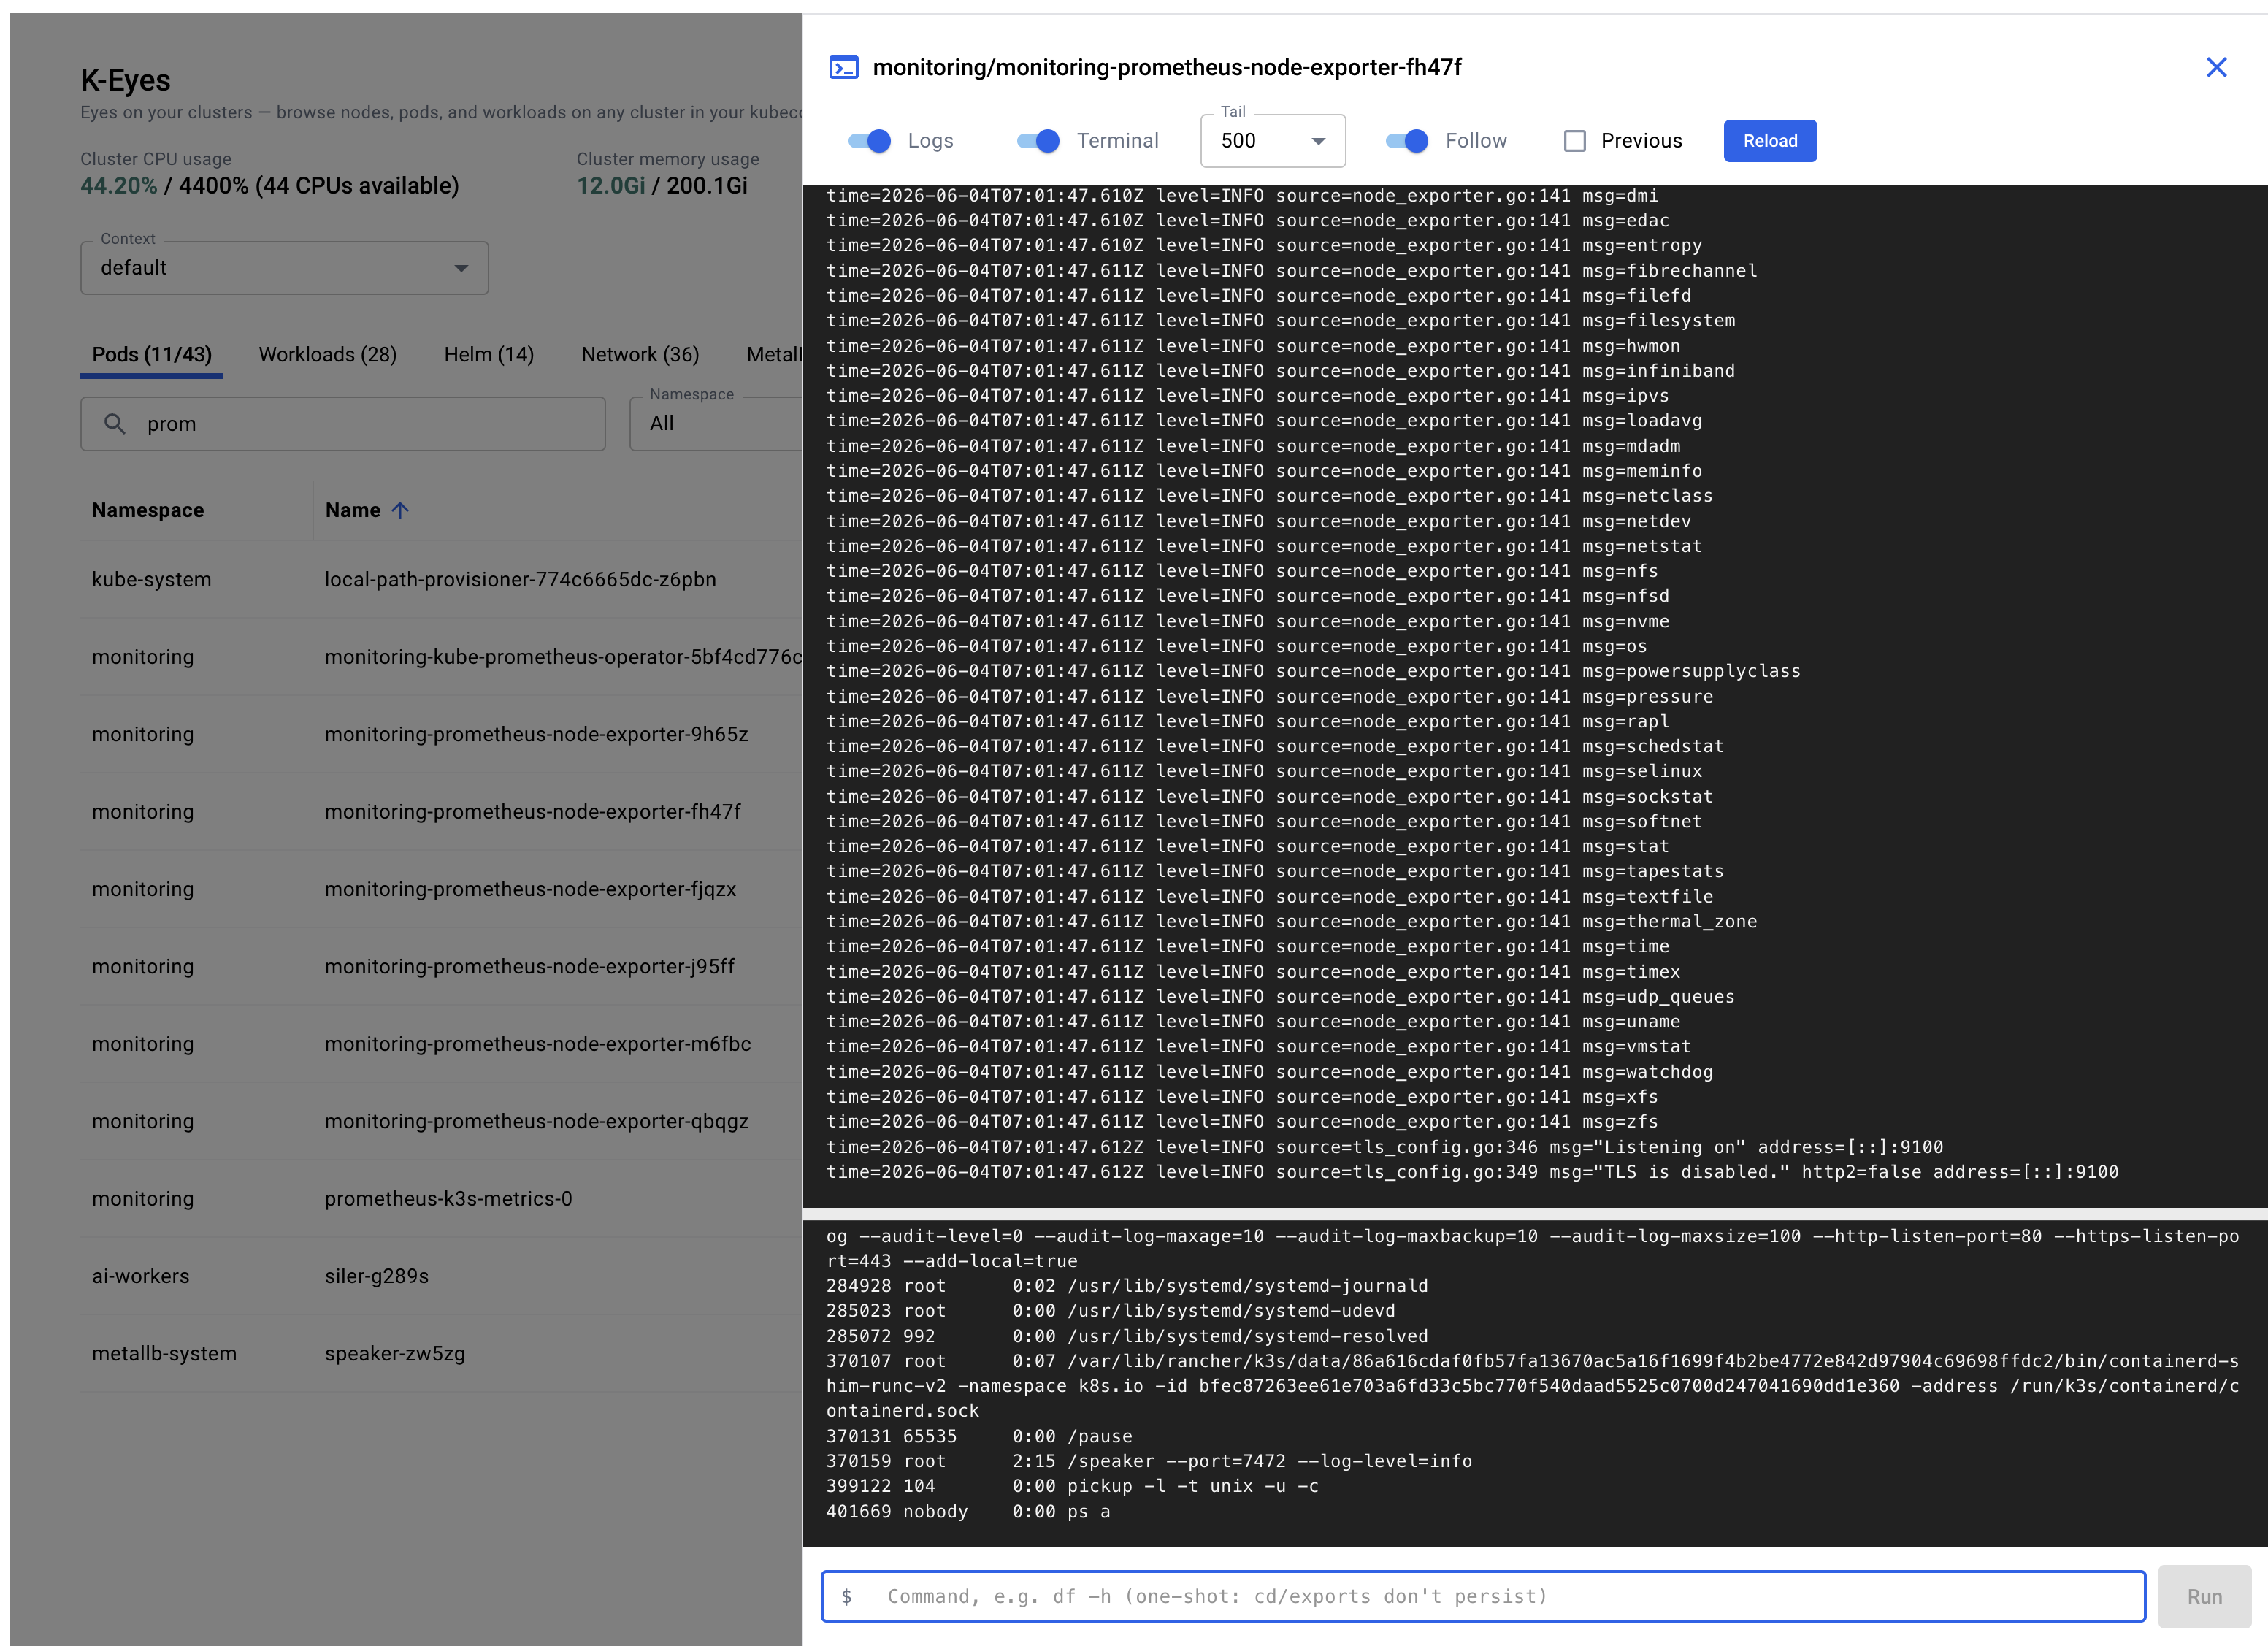Open the Namespace All dropdown
The width and height of the screenshot is (2268, 1646).
(x=716, y=424)
